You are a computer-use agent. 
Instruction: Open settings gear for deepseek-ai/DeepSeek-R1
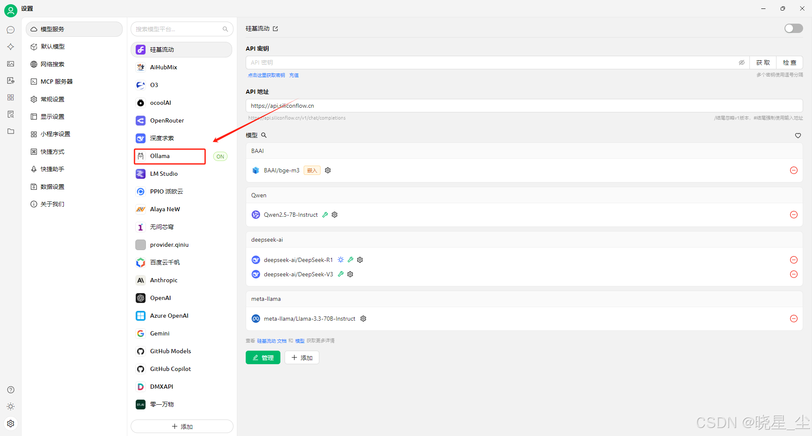(360, 260)
